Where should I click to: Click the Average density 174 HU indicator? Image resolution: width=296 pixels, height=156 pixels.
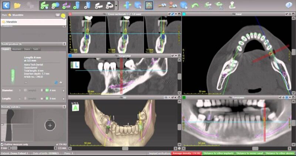coord(186,153)
